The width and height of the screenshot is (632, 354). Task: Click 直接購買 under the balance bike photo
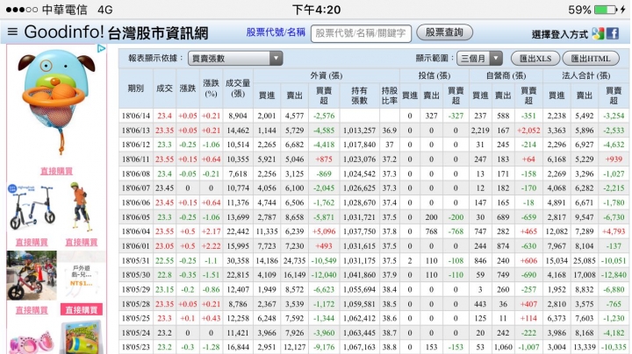pos(32,310)
